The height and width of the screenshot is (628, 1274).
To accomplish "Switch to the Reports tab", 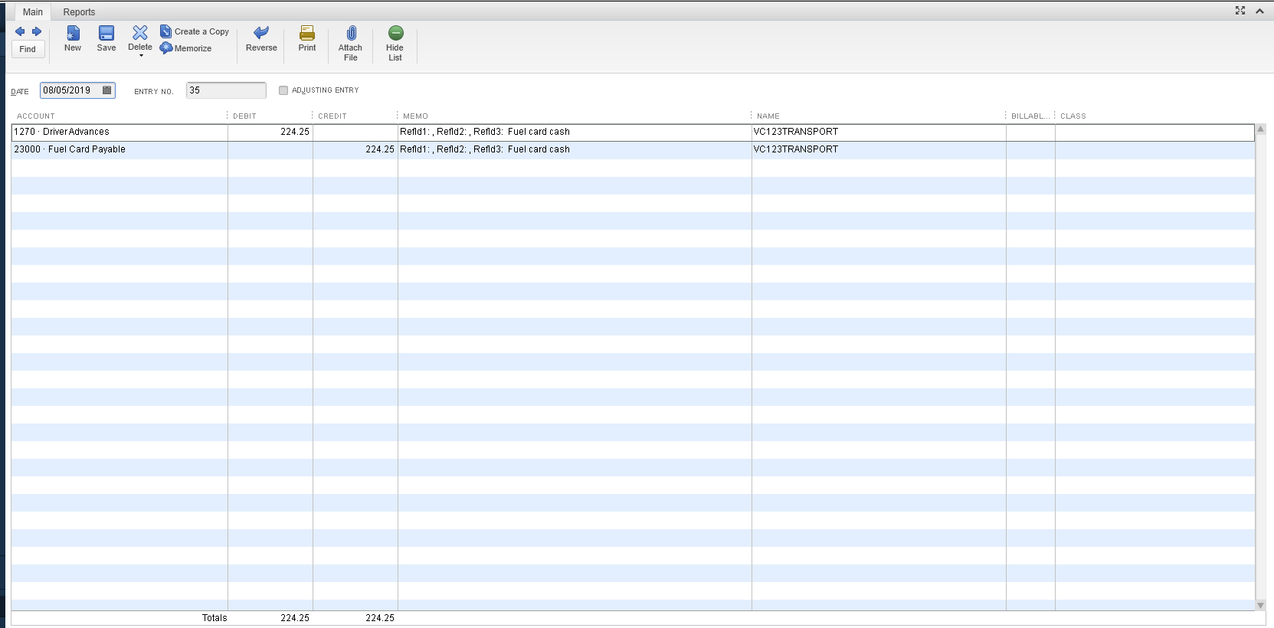I will point(79,12).
